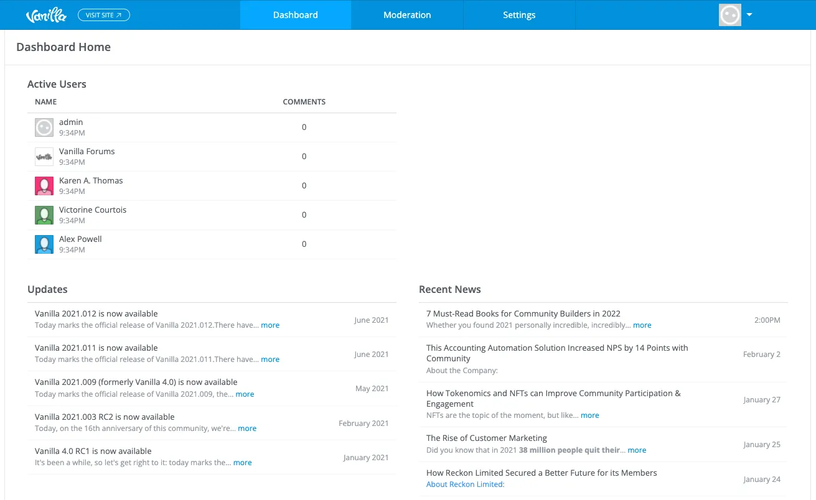Click admin's avatar in Active Users
Viewport: 816px width, 500px height.
pyautogui.click(x=44, y=127)
